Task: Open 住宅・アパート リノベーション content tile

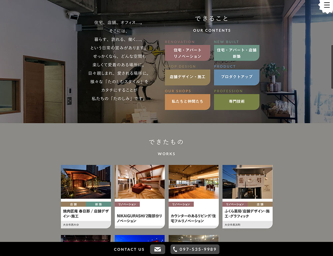Action: click(x=187, y=53)
